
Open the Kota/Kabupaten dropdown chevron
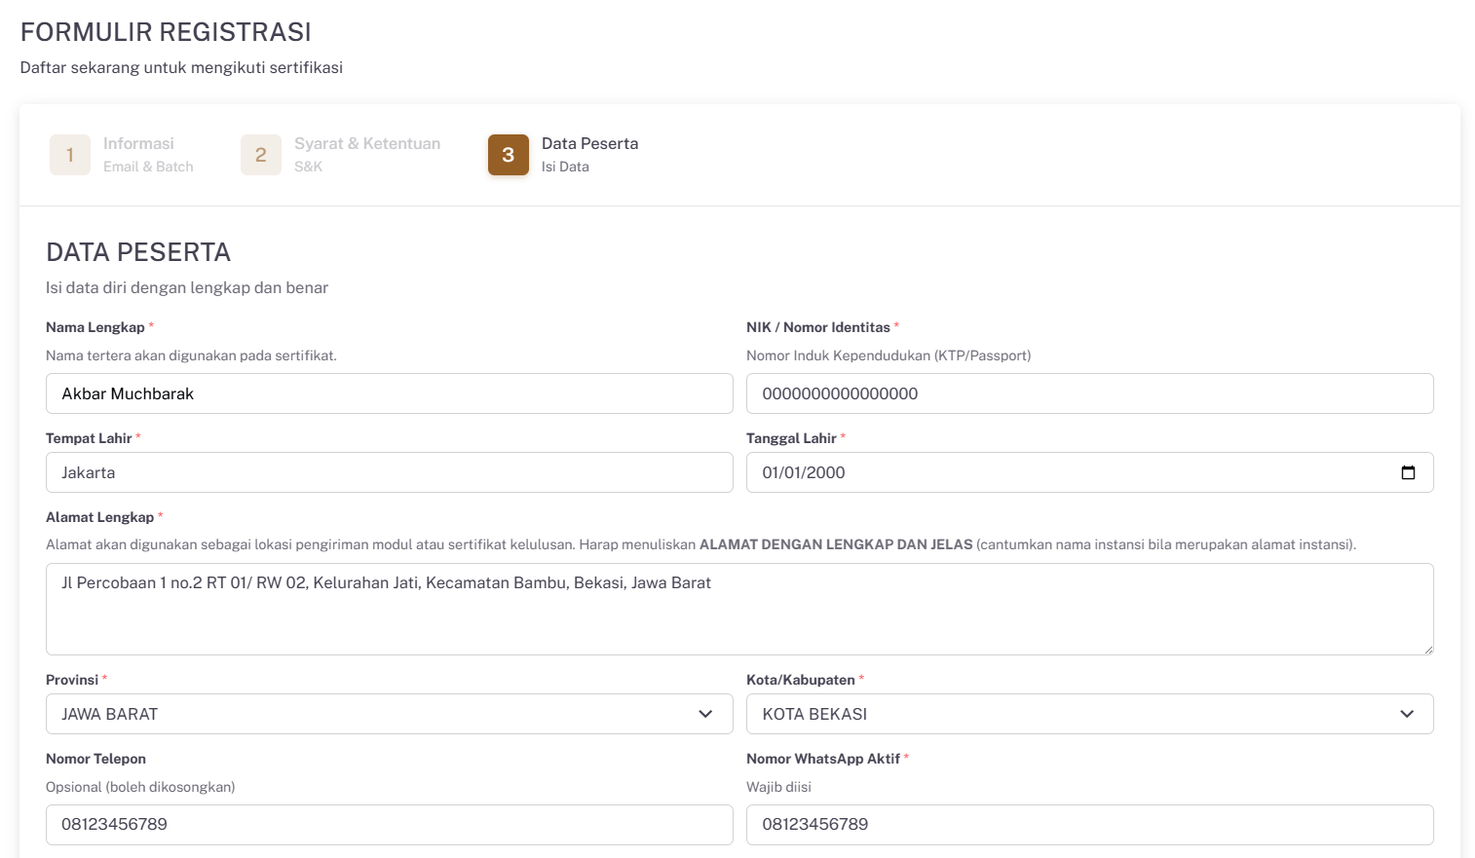(1406, 714)
